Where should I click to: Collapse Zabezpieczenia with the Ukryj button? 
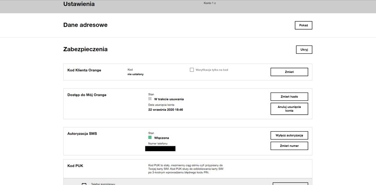304,50
